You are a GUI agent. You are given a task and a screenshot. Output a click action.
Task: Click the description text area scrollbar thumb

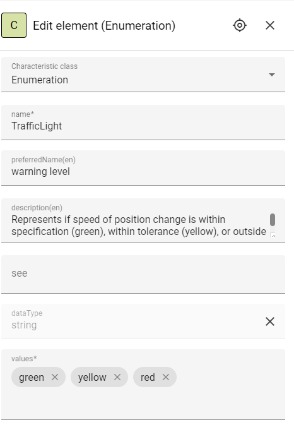click(273, 220)
